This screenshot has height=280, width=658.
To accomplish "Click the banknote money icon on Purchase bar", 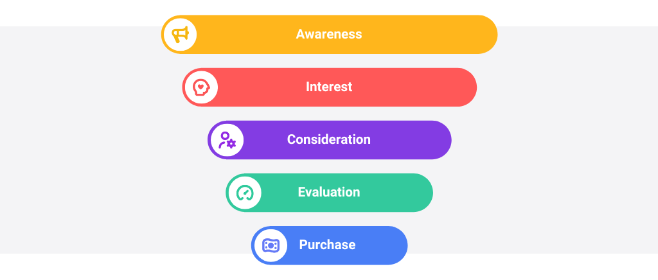I will click(271, 245).
